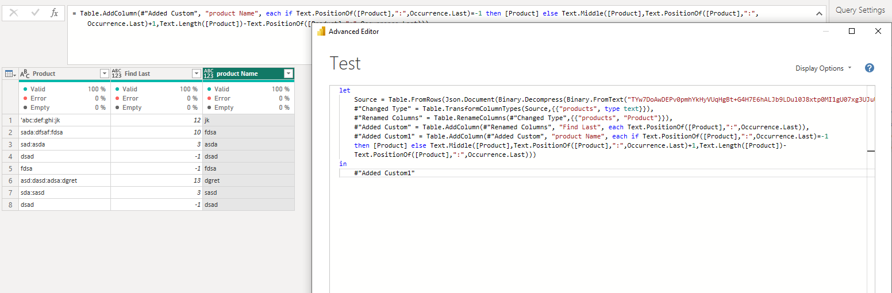The width and height of the screenshot is (892, 293).
Task: Select cell asd:dasd:adsa:dgret
Action: tap(64, 180)
